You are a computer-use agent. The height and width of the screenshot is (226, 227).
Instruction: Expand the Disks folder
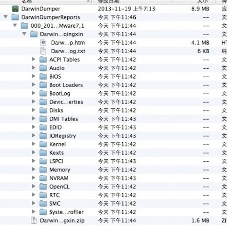[34, 110]
